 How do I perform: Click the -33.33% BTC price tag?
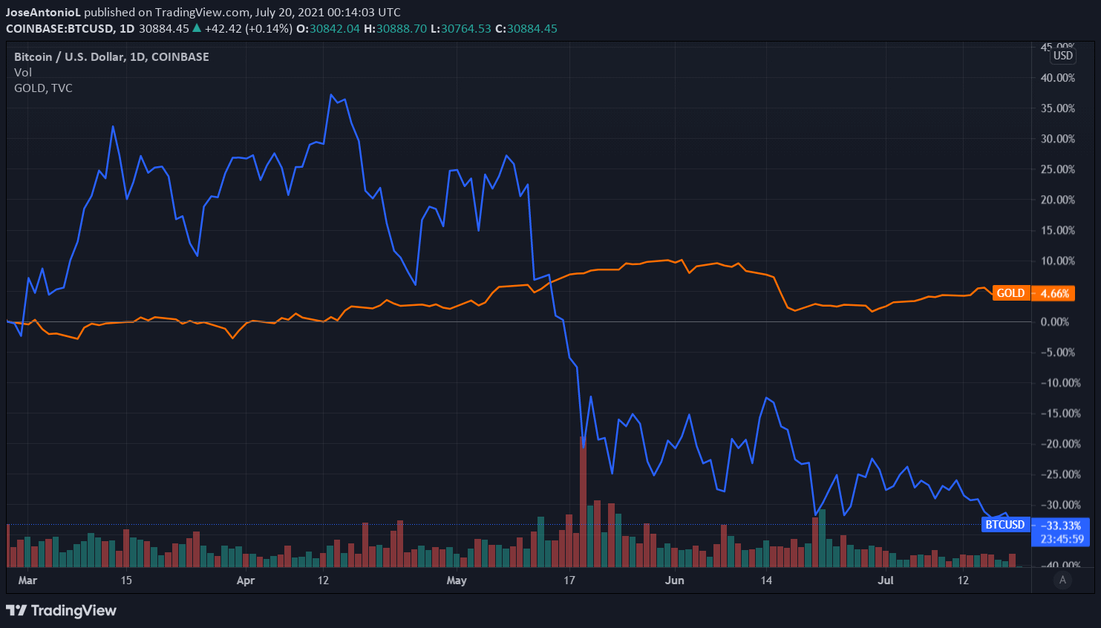tap(1062, 526)
